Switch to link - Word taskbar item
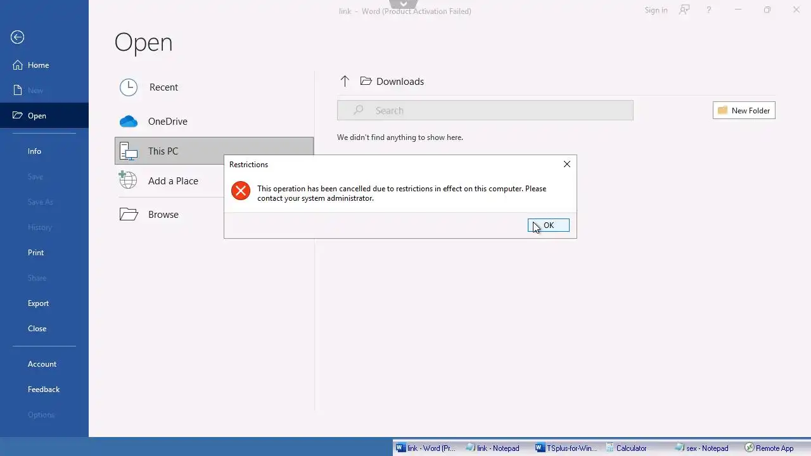The width and height of the screenshot is (811, 456). (x=426, y=448)
